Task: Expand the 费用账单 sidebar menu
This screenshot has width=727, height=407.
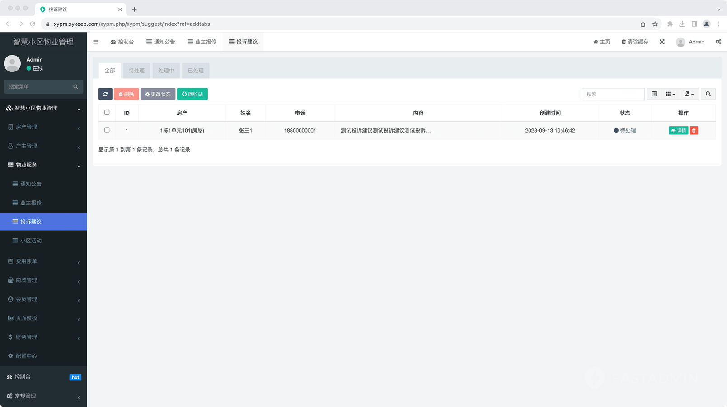Action: pos(43,261)
